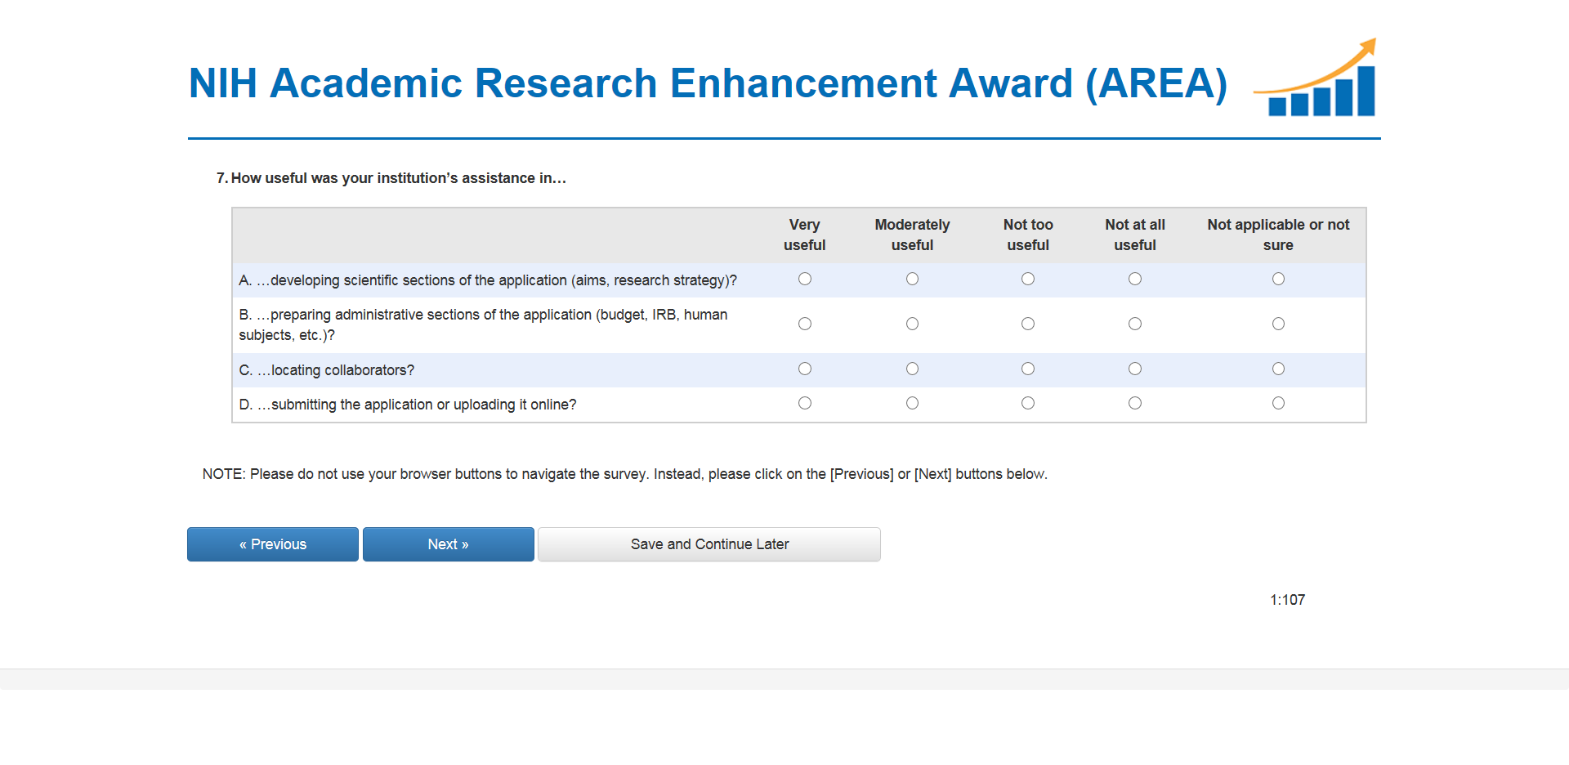The height and width of the screenshot is (765, 1569).
Task: Select Very useful for submitting the application
Action: [x=805, y=404]
